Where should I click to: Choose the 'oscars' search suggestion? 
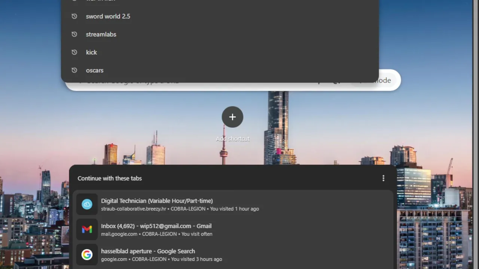point(220,70)
